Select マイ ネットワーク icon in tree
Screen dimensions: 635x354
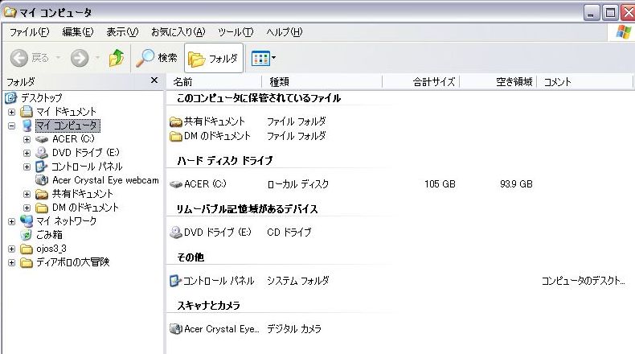pos(27,221)
